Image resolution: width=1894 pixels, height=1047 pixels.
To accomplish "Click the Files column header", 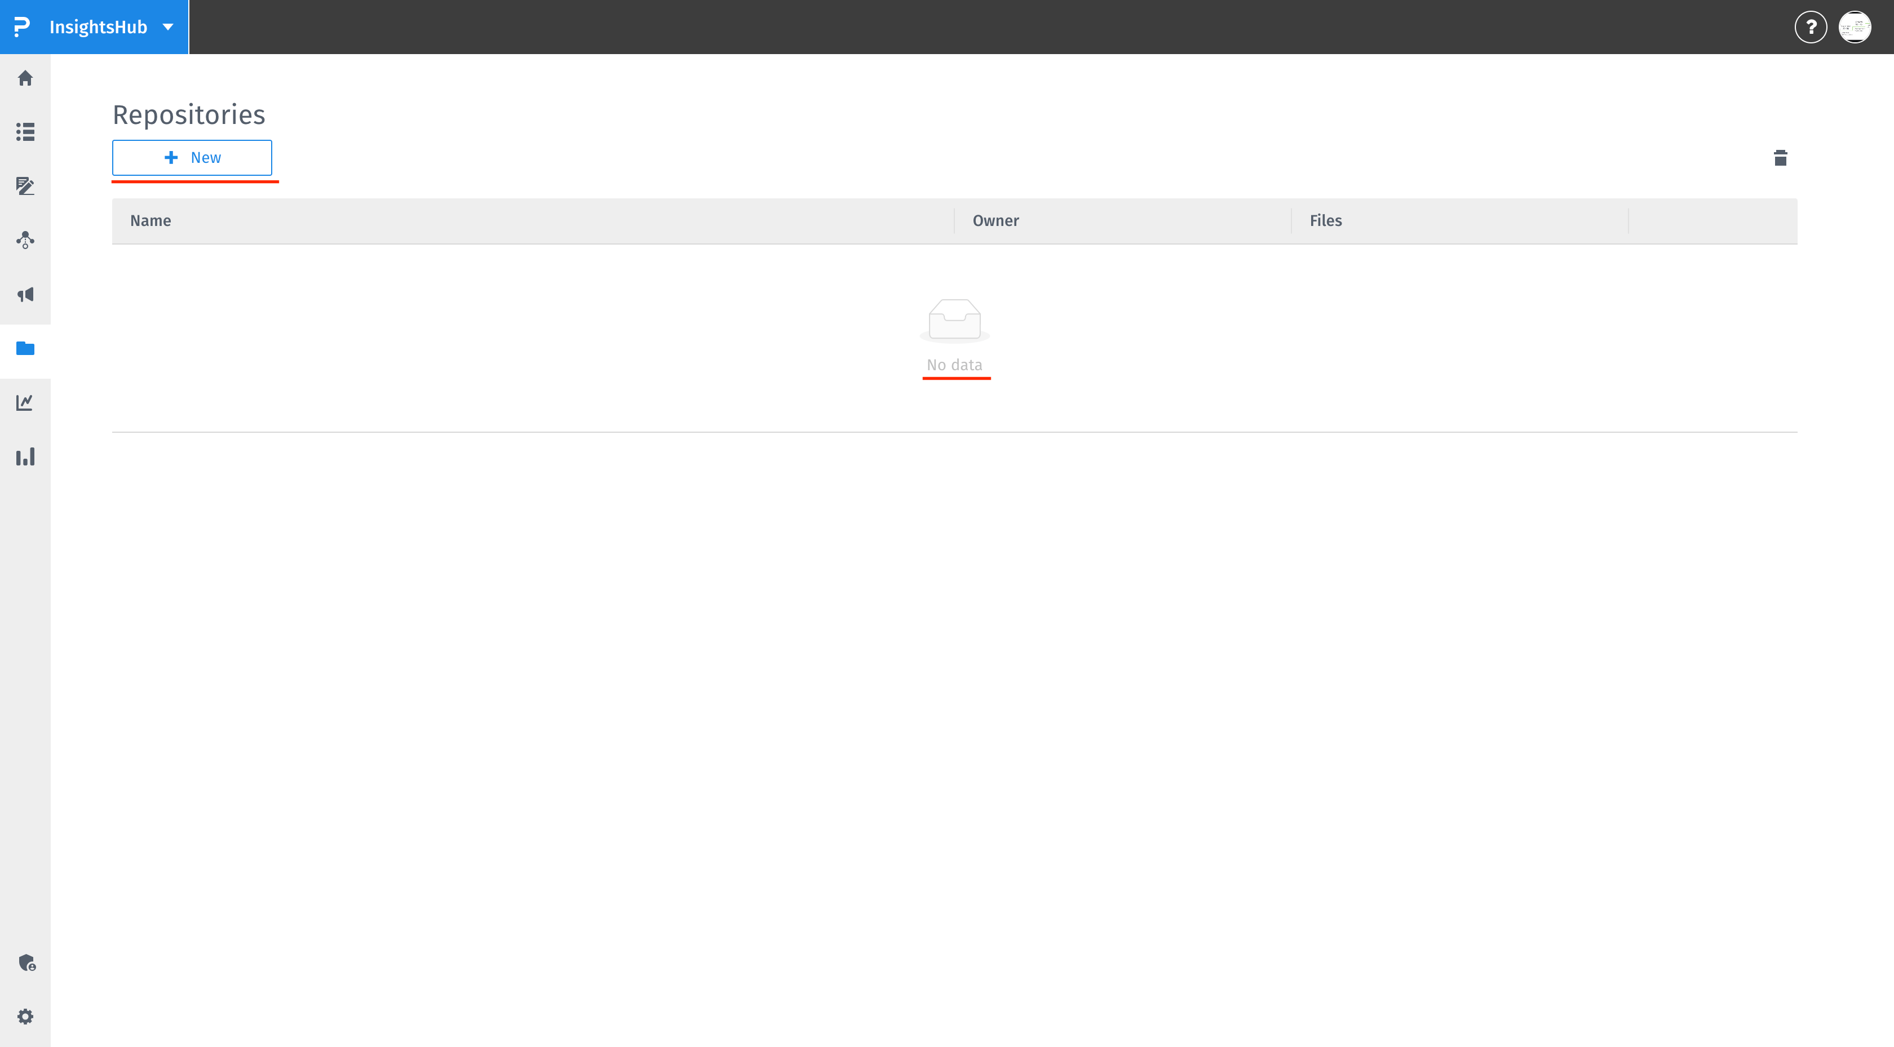I will pos(1325,220).
